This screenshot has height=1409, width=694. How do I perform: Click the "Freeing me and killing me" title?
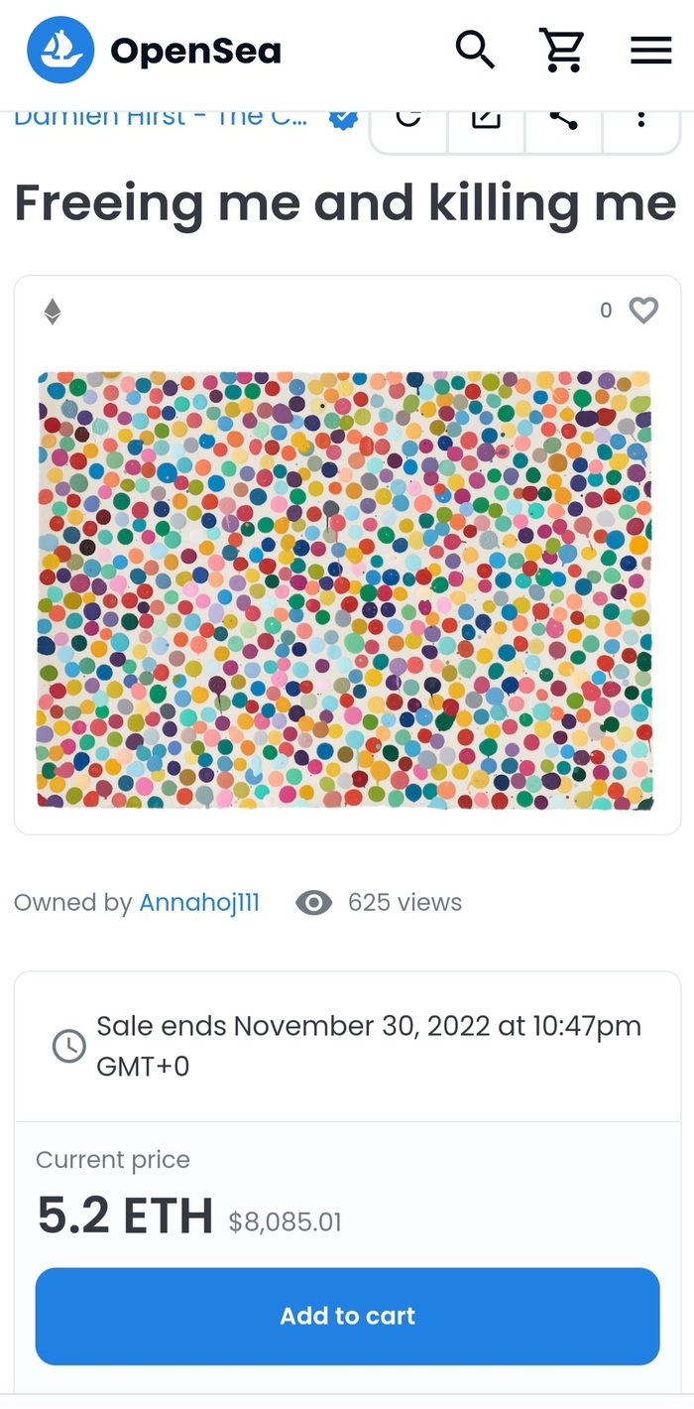[x=345, y=204]
